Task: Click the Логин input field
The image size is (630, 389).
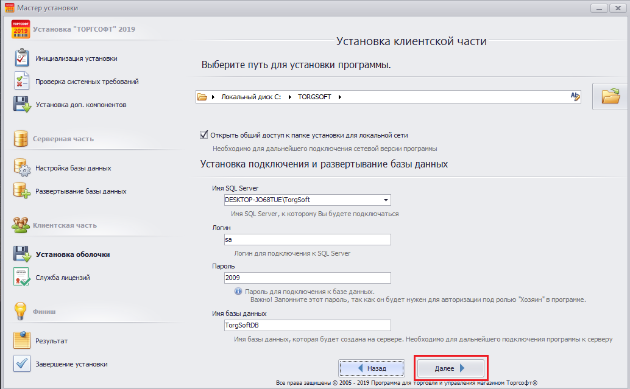Action: (x=307, y=240)
